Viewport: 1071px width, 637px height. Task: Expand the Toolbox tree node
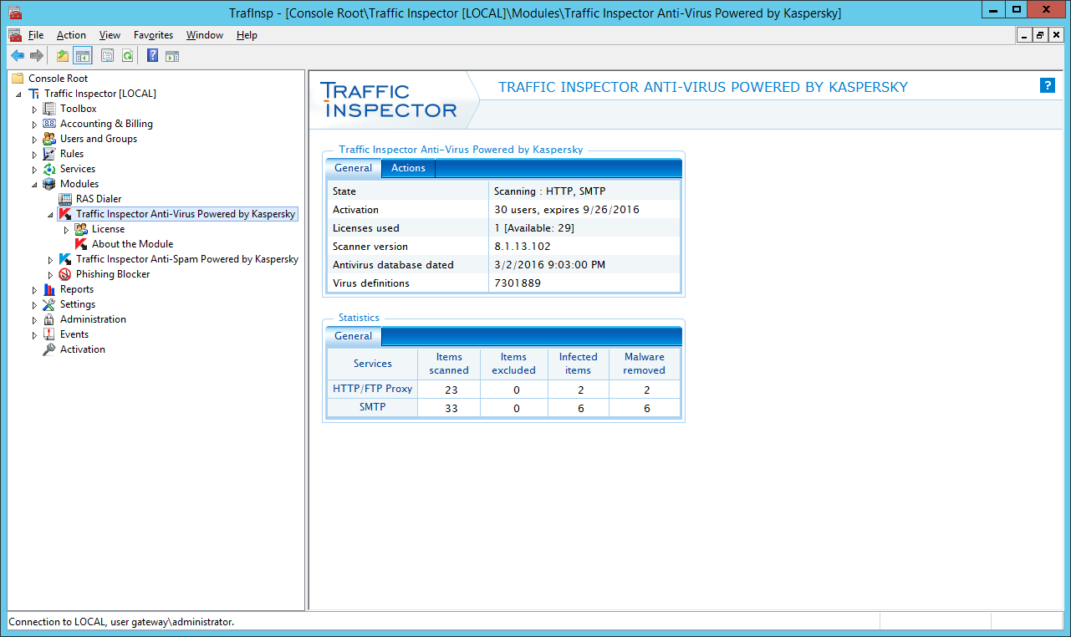pos(35,110)
